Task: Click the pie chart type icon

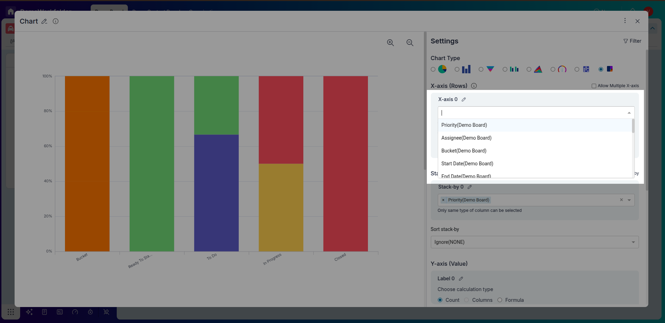Action: pos(442,69)
